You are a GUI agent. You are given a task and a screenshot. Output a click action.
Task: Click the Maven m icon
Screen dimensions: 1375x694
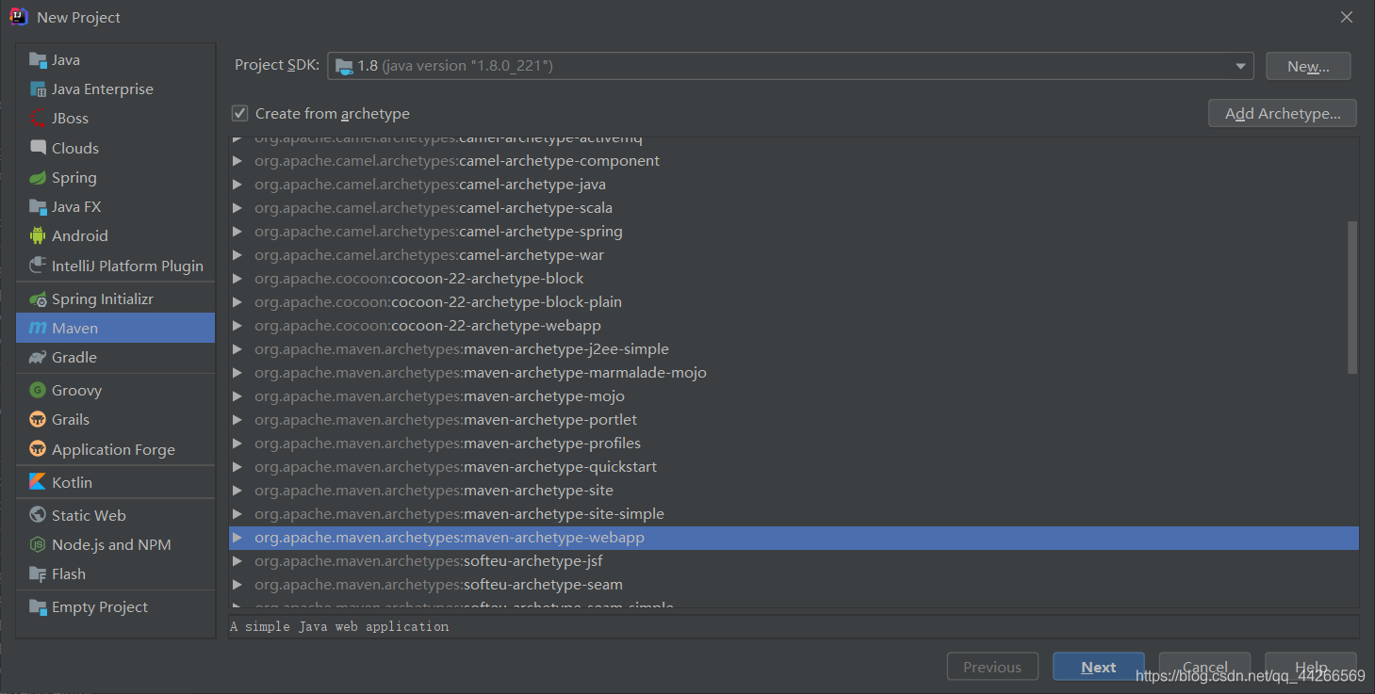coord(38,328)
